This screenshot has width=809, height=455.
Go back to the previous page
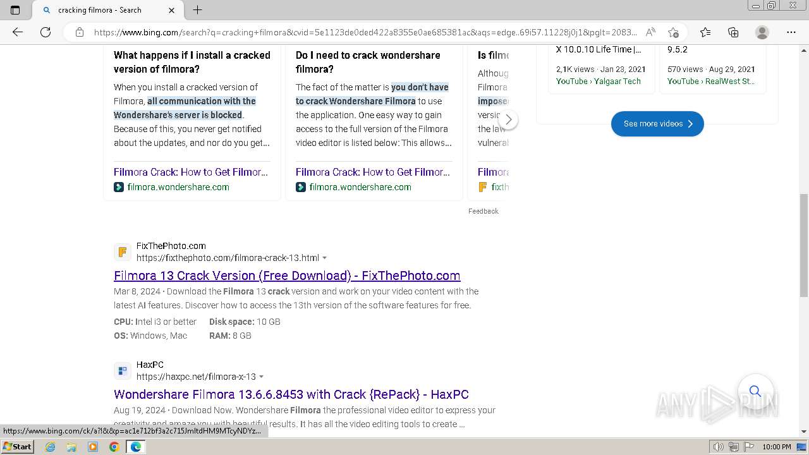click(x=18, y=32)
